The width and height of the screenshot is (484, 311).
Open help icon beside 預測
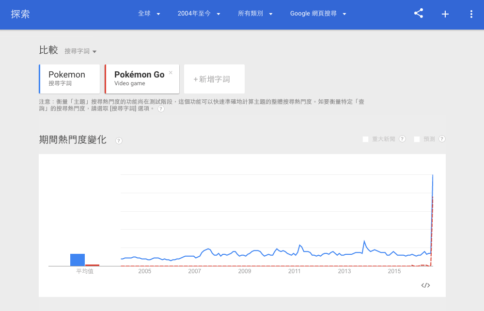442,139
